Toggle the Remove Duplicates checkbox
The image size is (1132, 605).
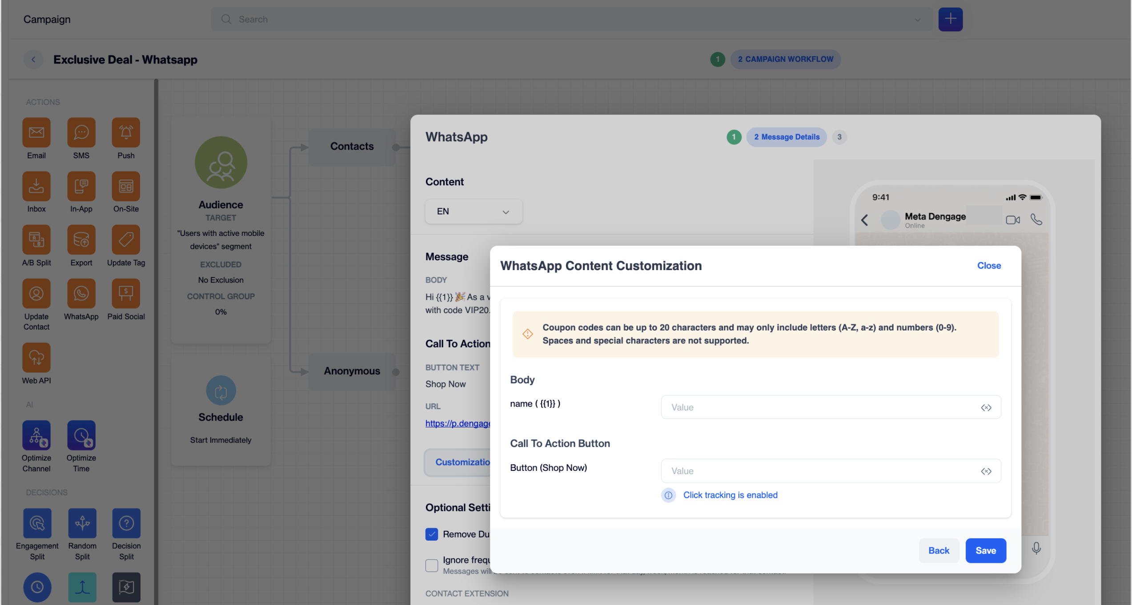click(x=431, y=534)
